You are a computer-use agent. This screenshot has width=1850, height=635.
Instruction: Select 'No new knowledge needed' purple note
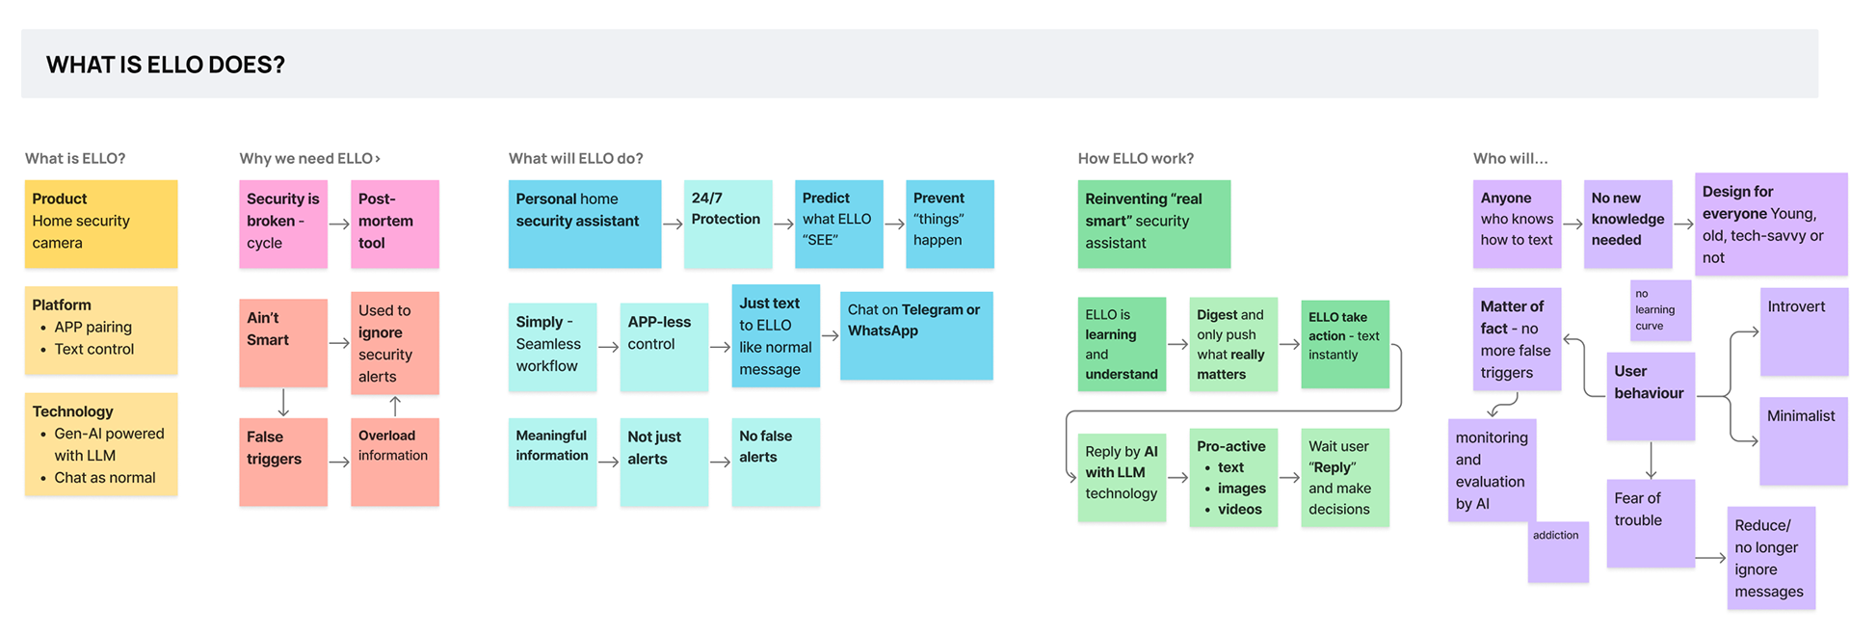(1628, 224)
